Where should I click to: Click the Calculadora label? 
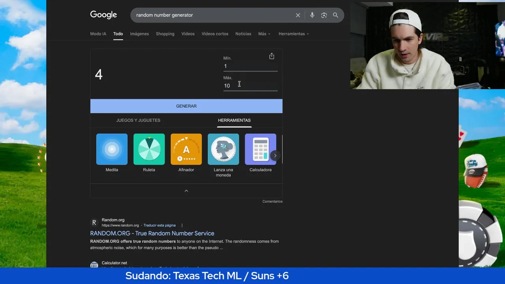pyautogui.click(x=260, y=170)
